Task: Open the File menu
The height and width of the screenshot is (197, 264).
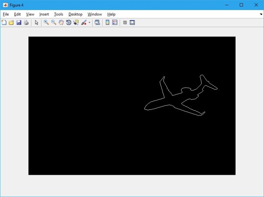Action: (x=6, y=14)
